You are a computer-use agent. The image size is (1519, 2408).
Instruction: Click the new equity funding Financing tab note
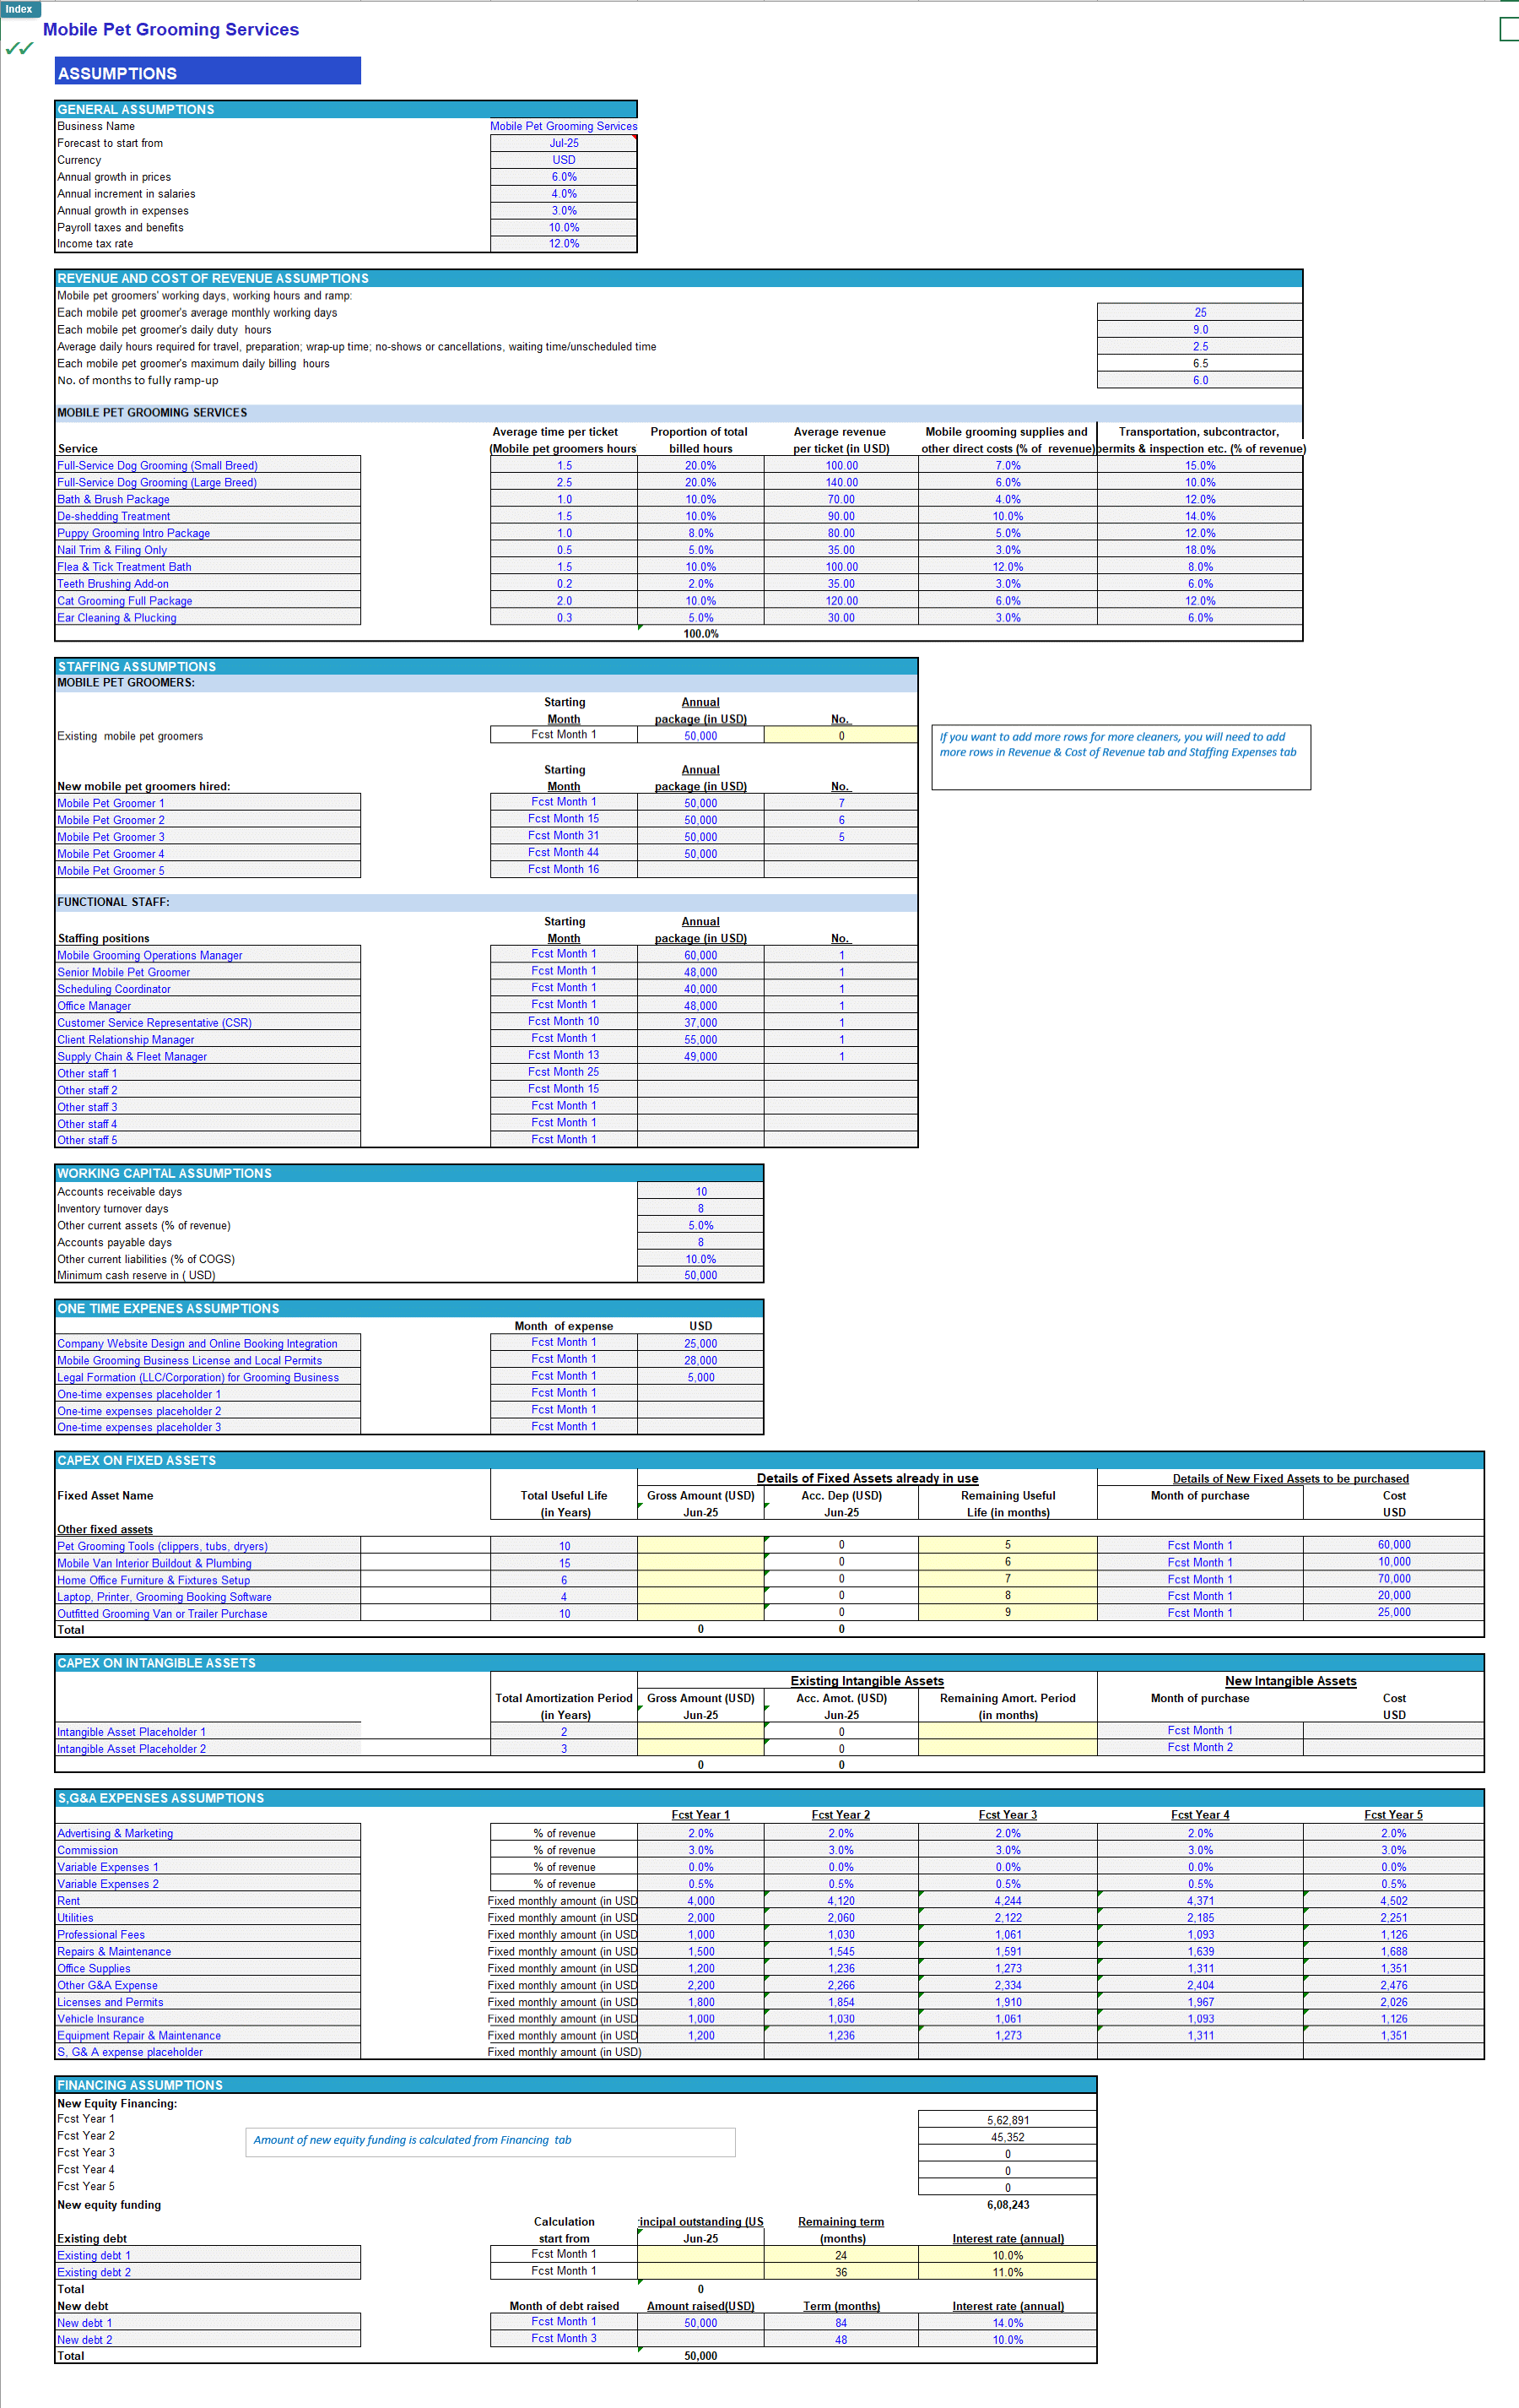489,2141
